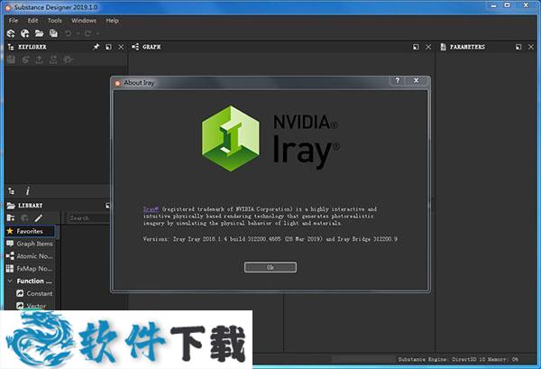Open the redo history dropdown arrow
The height and width of the screenshot is (369, 541).
97,33
